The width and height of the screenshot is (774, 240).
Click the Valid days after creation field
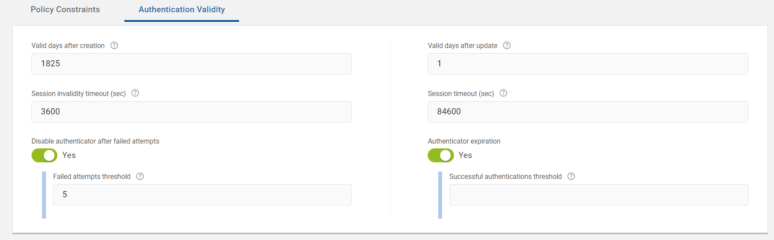(191, 64)
